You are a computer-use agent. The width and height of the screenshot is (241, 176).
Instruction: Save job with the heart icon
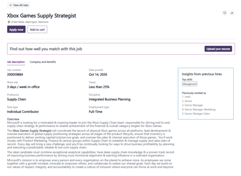(225, 13)
